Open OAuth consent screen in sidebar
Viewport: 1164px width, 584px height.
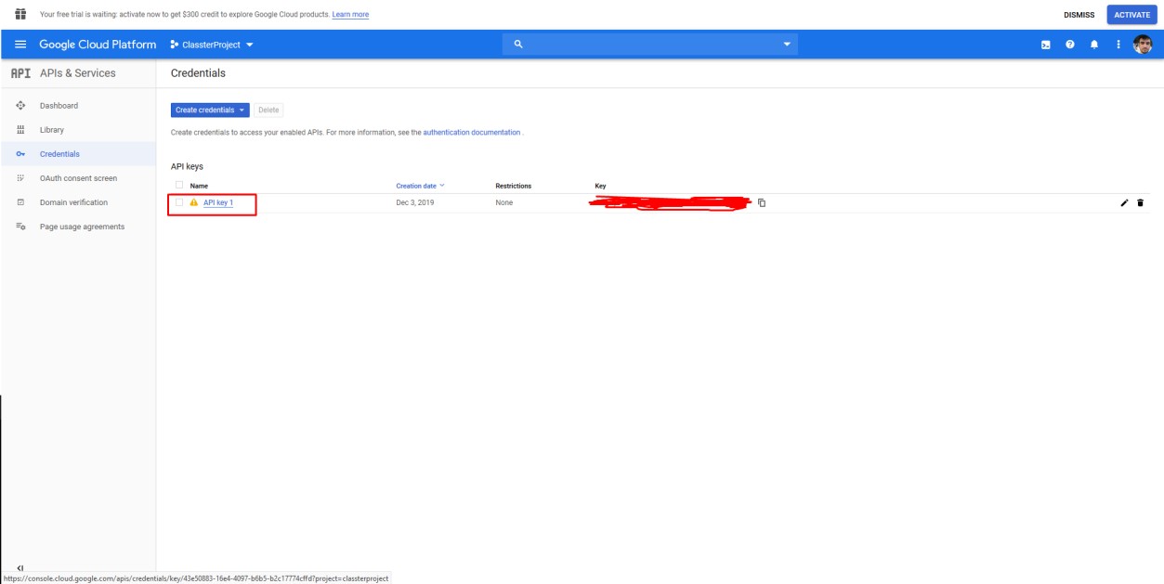click(78, 178)
